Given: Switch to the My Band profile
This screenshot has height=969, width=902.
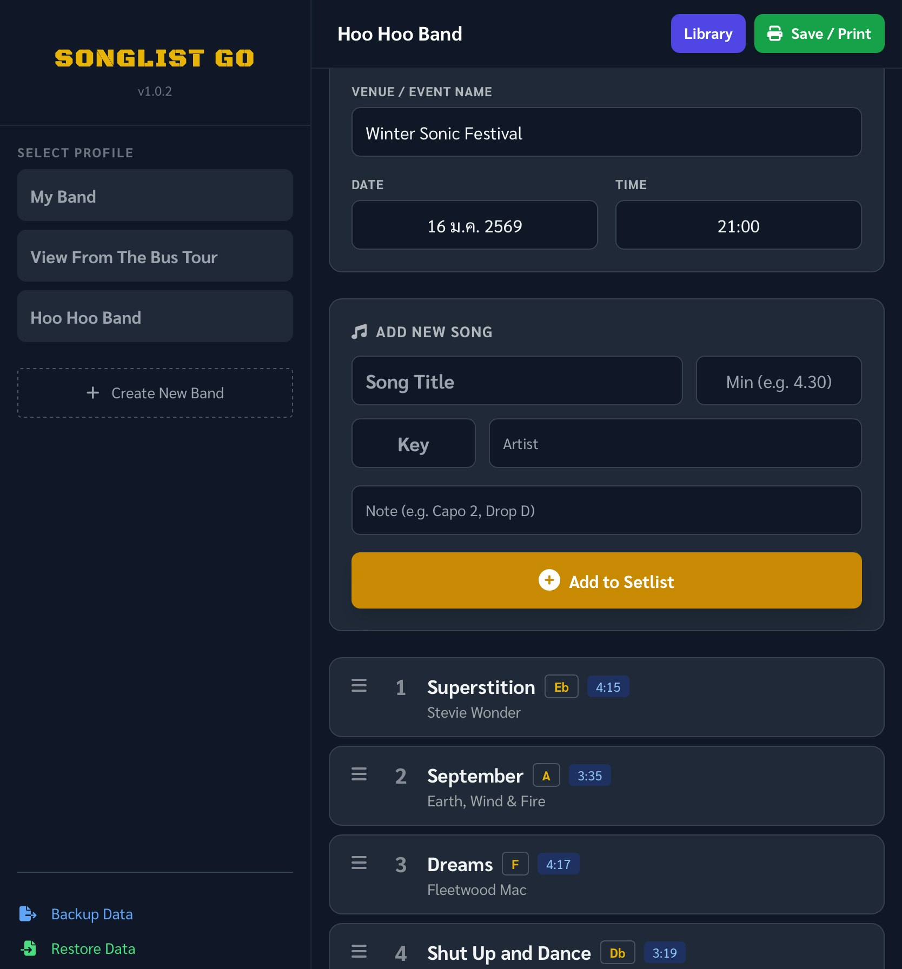Looking at the screenshot, I should point(155,196).
